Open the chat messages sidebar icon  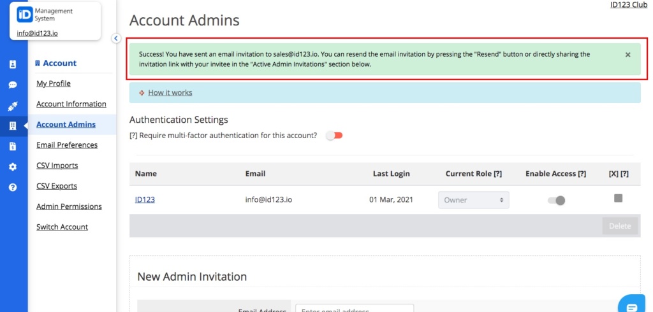[13, 85]
